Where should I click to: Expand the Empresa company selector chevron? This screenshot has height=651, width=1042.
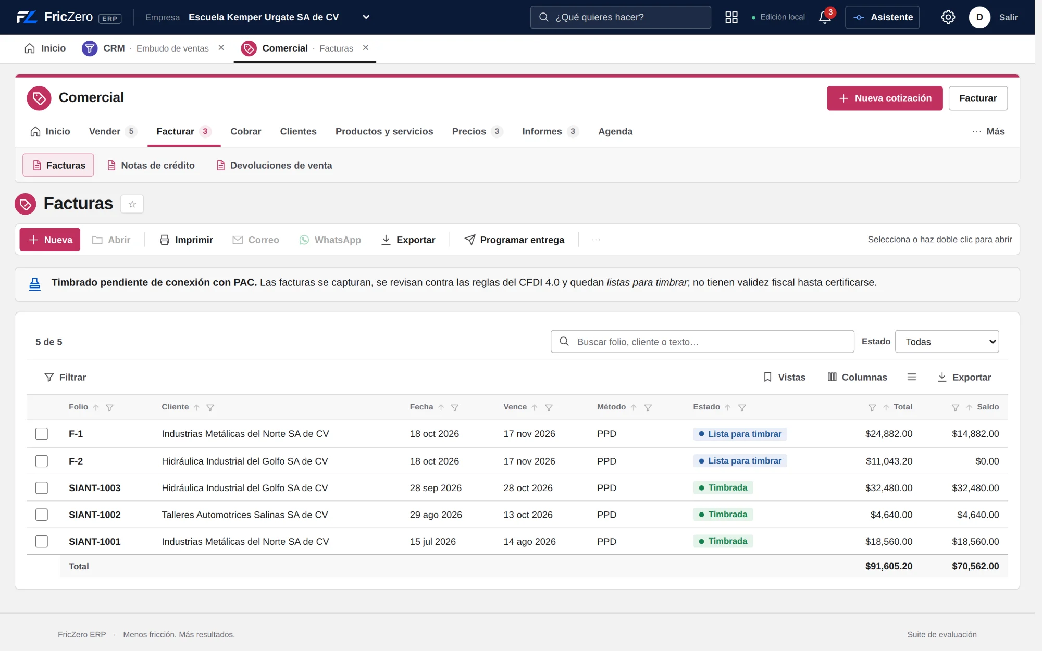(x=366, y=17)
